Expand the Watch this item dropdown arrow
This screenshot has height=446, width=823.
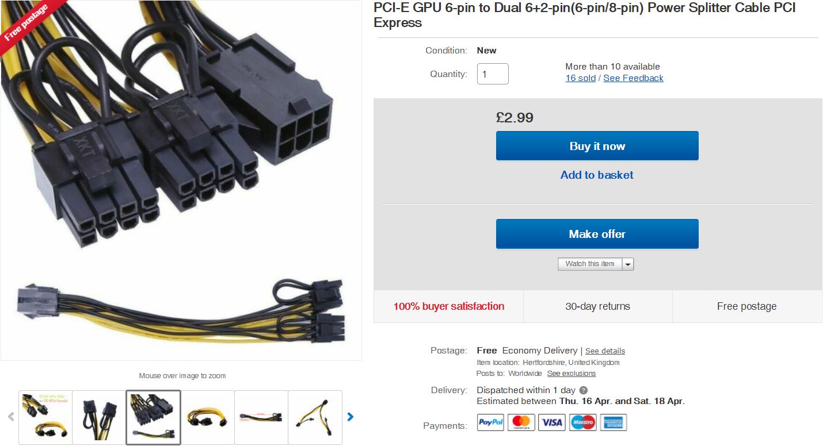coord(628,264)
